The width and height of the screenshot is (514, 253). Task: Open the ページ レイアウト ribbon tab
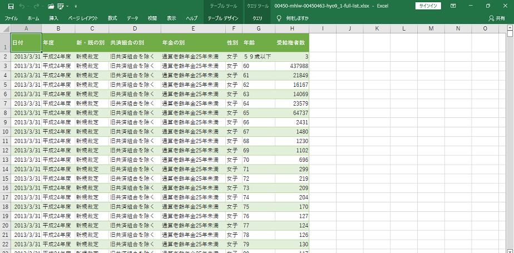83,18
